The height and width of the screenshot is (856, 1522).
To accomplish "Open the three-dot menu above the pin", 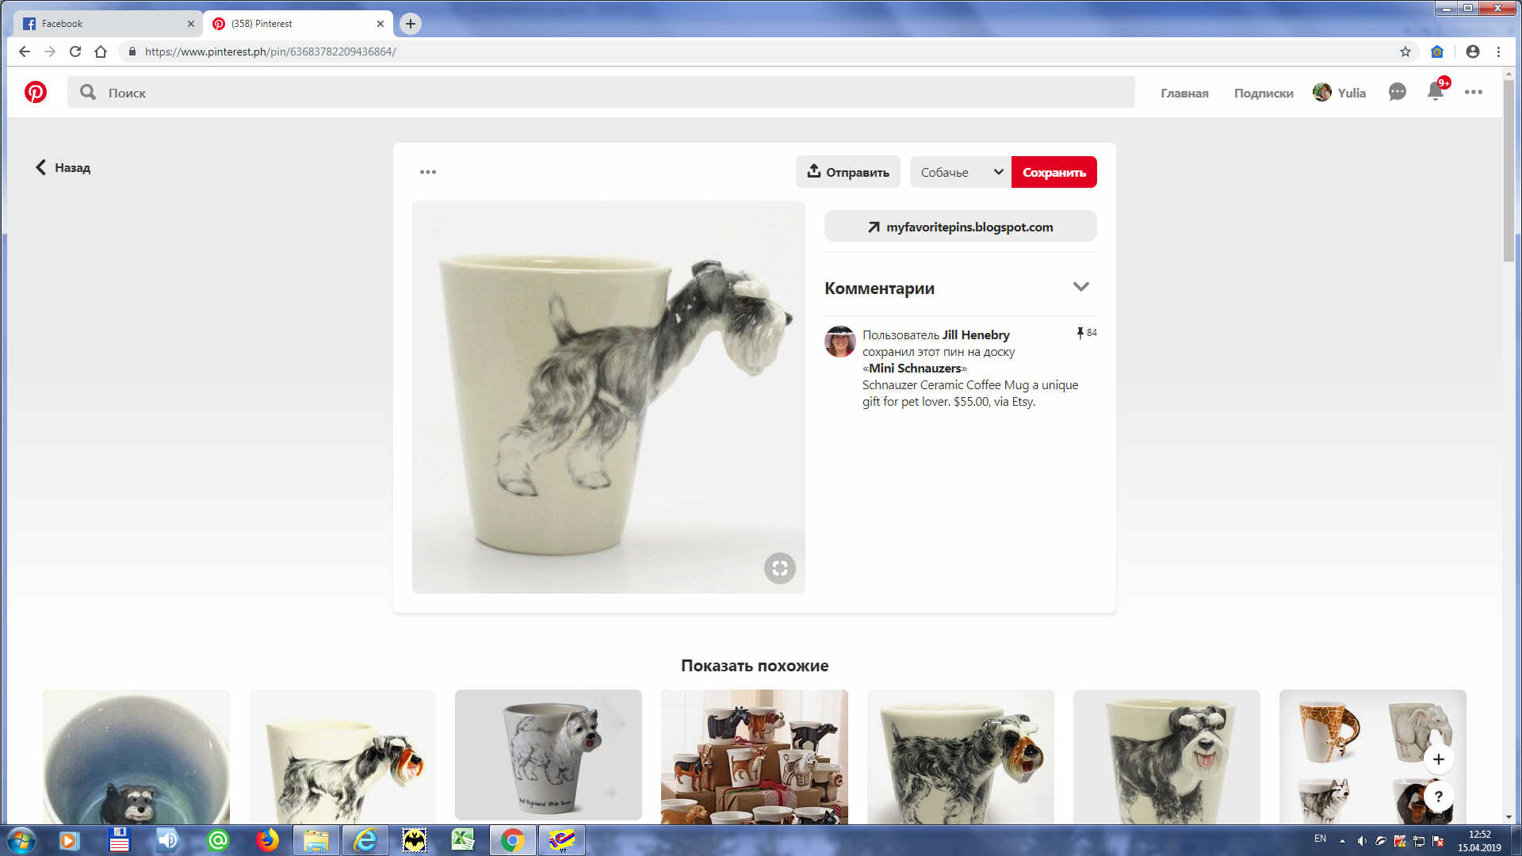I will [428, 172].
